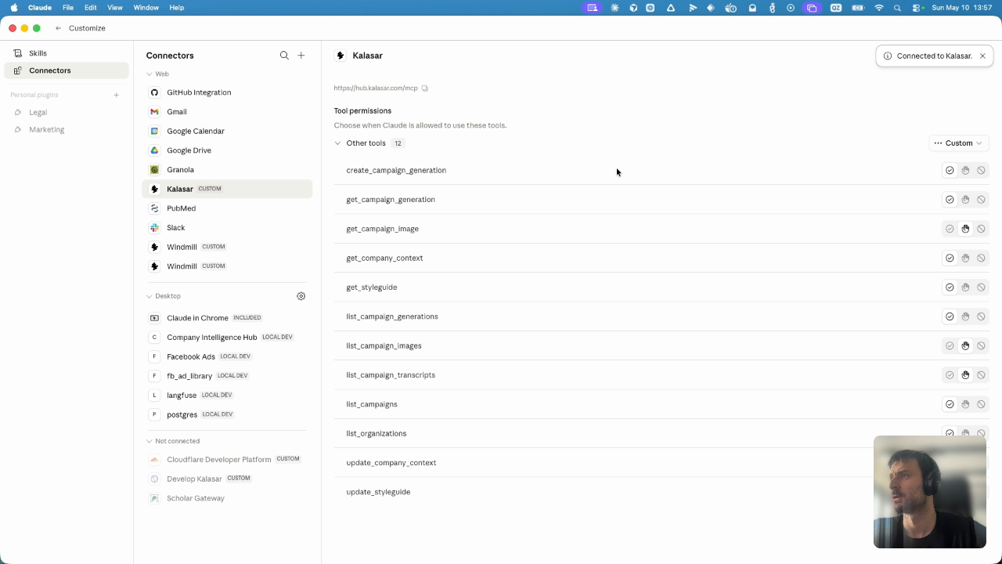Open the Apple menu
This screenshot has width=1002, height=564.
click(x=13, y=8)
